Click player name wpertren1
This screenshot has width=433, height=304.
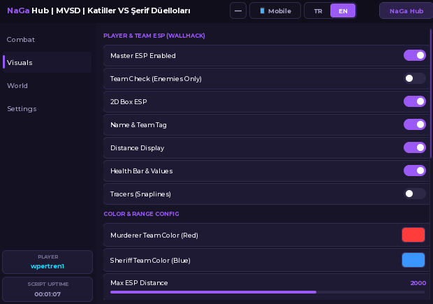(47, 266)
